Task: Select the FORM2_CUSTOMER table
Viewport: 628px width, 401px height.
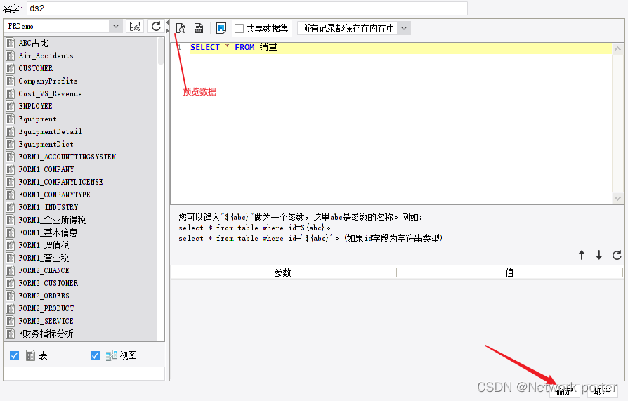Action: pyautogui.click(x=48, y=283)
